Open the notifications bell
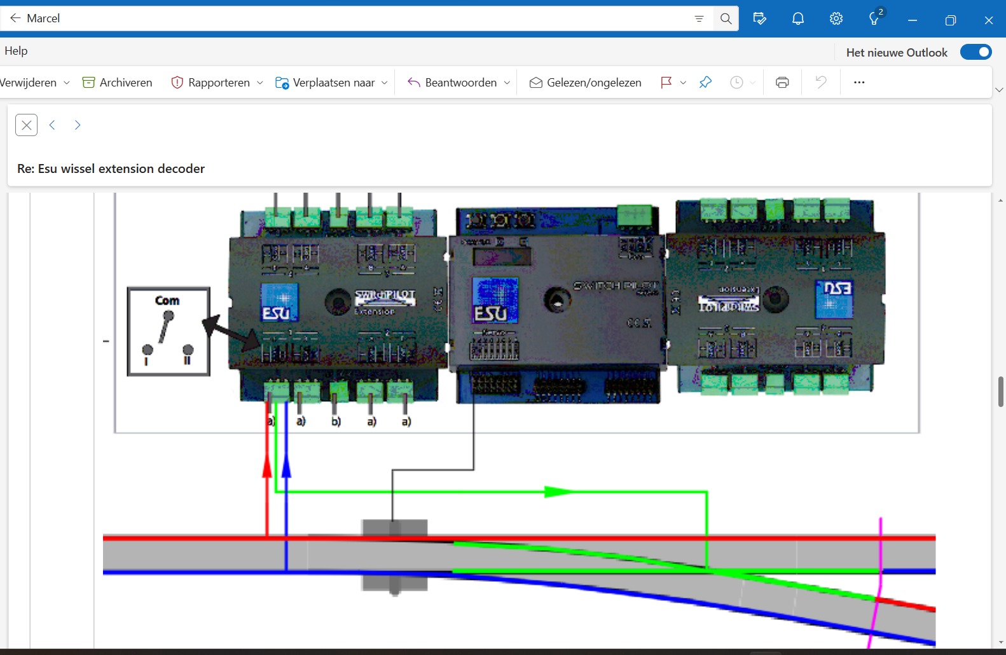This screenshot has width=1006, height=655. click(798, 18)
